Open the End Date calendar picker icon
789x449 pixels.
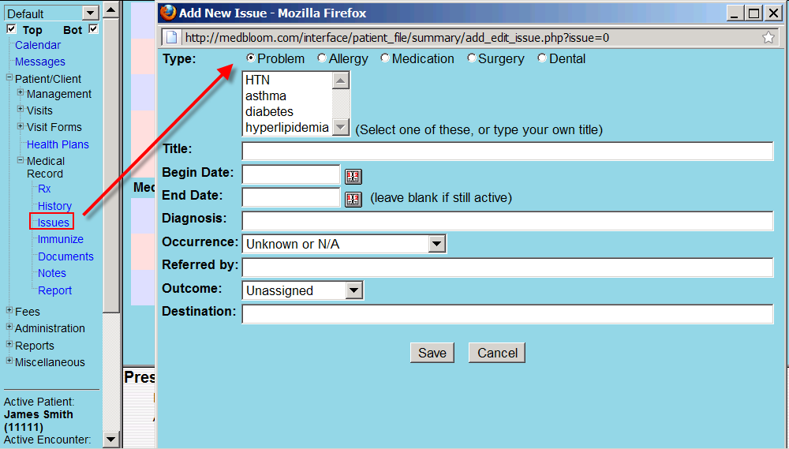click(353, 199)
